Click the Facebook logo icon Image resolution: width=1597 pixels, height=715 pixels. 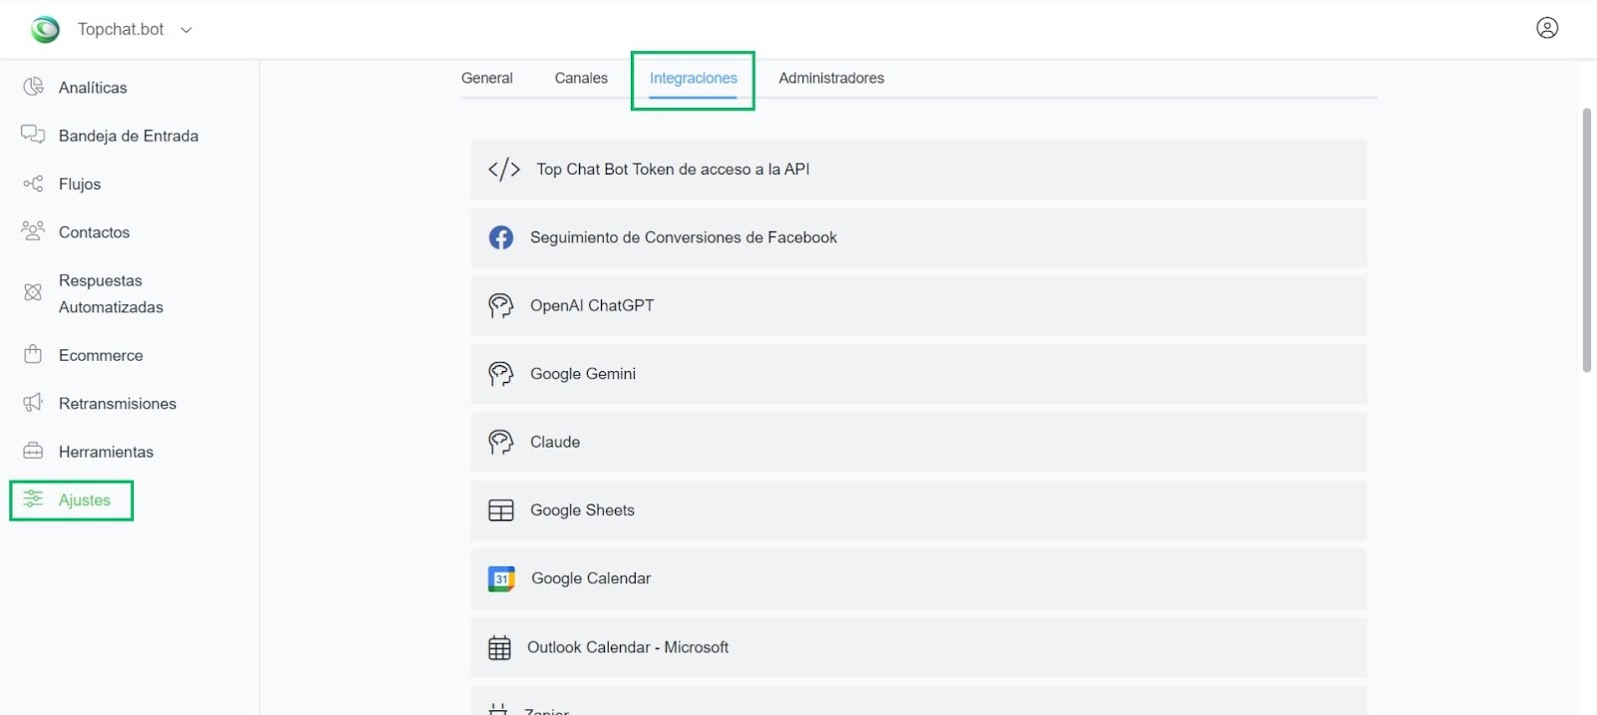[501, 237]
